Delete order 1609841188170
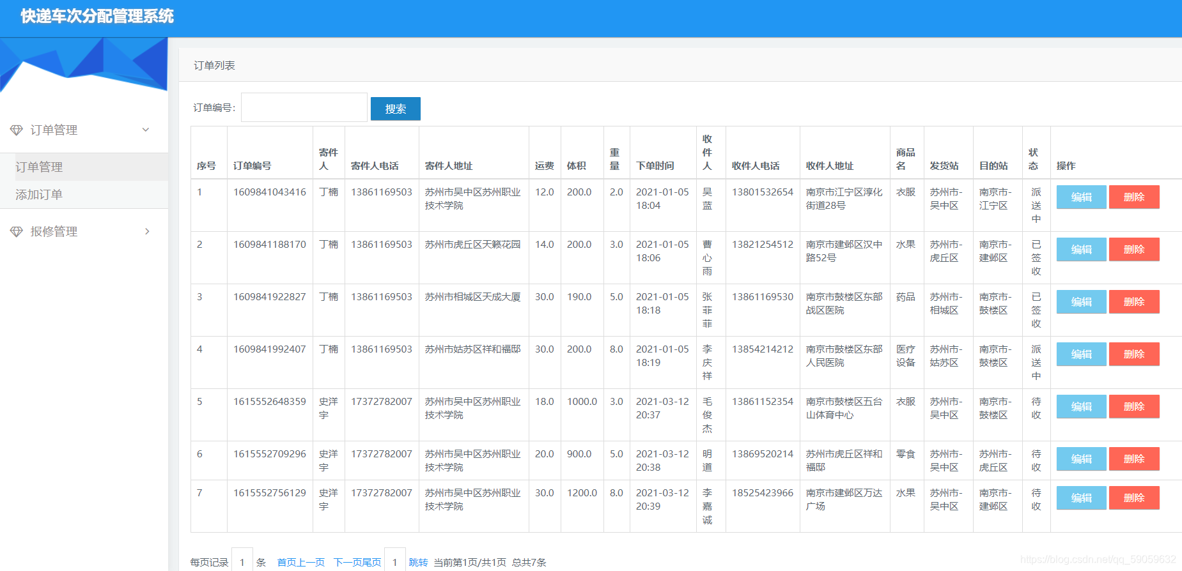The width and height of the screenshot is (1182, 571). pos(1134,249)
